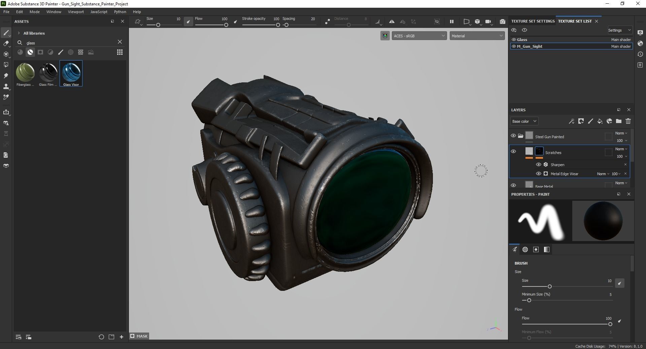Hide the Scratches layer

(x=513, y=151)
